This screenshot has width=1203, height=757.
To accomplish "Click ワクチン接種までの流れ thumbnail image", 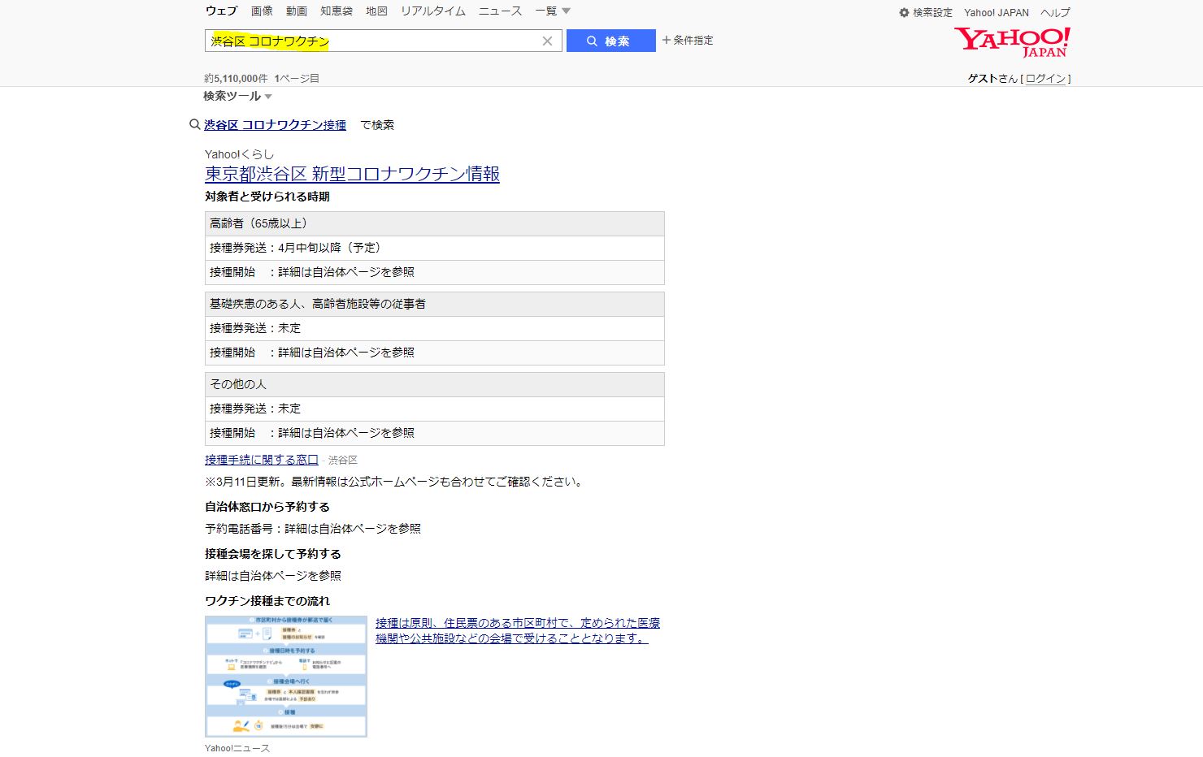I will 286,677.
